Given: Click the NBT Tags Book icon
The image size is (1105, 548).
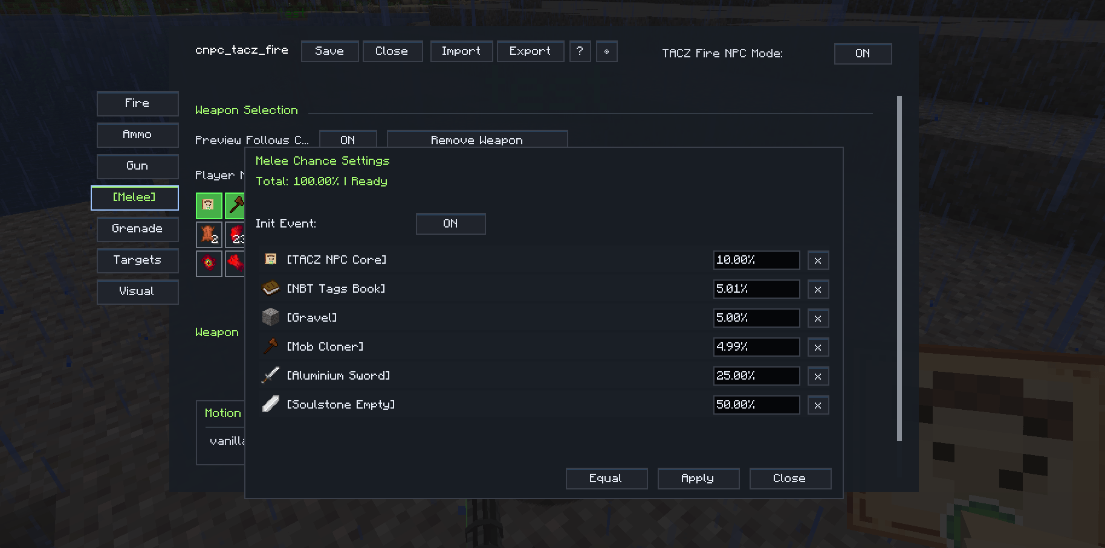Looking at the screenshot, I should click(x=271, y=288).
